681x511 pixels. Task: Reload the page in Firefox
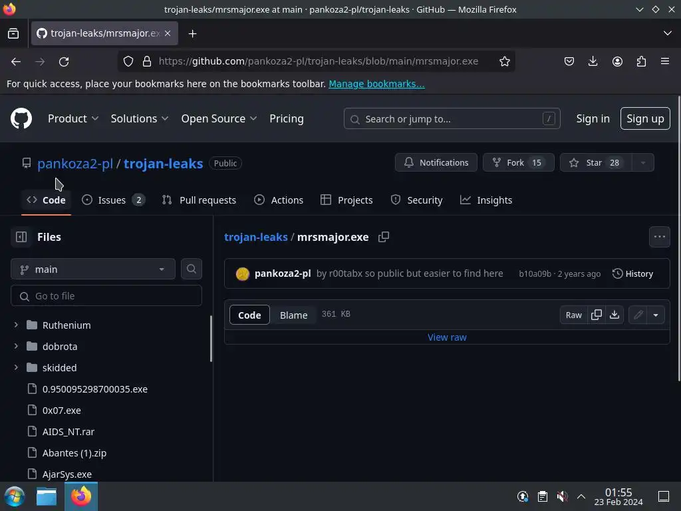click(x=64, y=62)
